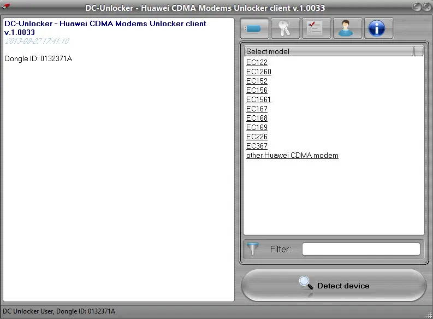
Task: Click the log heading DC-Unlocker client v.1.0033
Action: [x=105, y=28]
